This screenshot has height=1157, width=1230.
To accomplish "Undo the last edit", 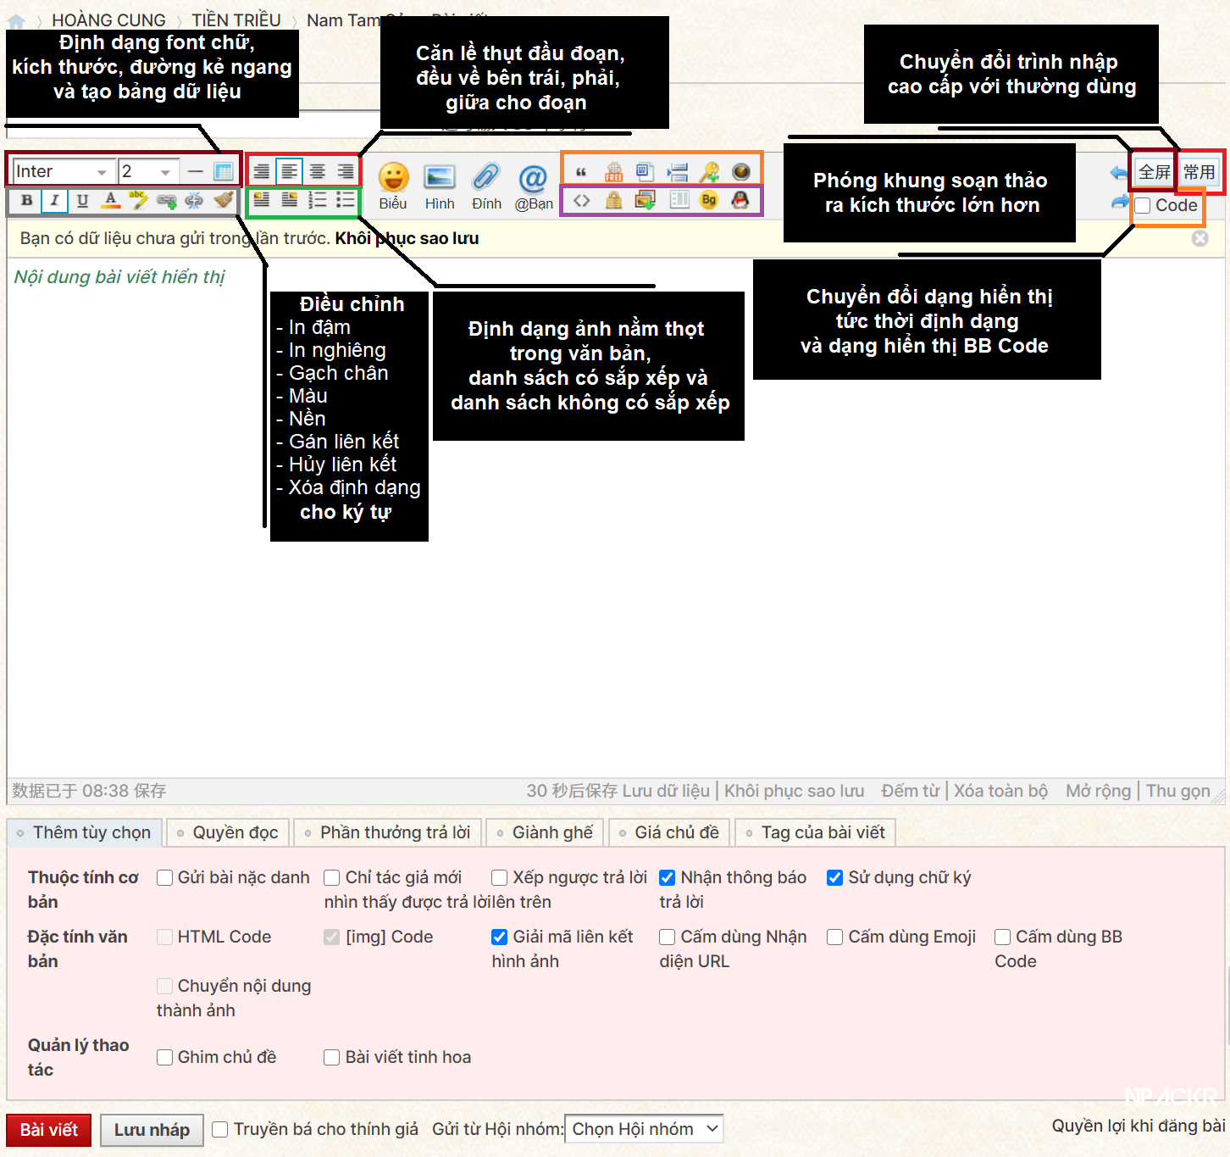I will 1119,172.
